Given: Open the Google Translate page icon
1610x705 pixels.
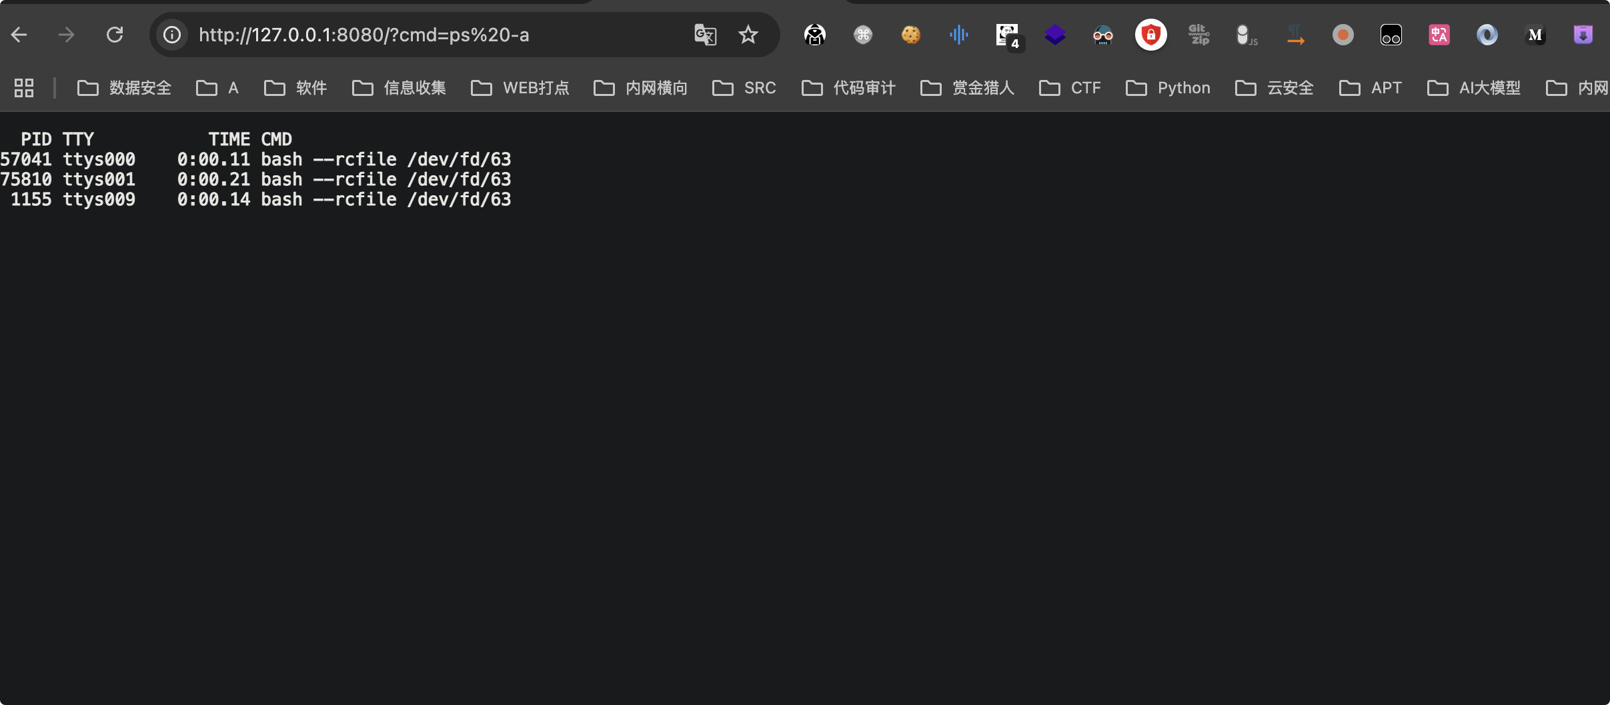Looking at the screenshot, I should pyautogui.click(x=705, y=35).
